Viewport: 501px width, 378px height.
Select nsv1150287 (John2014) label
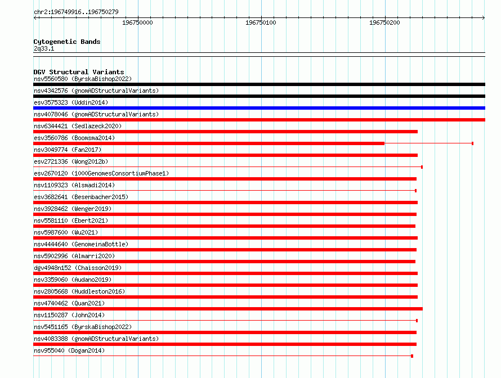[69, 315]
